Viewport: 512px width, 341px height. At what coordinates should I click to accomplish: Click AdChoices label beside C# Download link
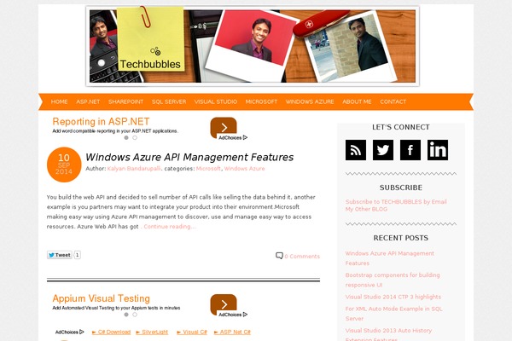point(70,332)
